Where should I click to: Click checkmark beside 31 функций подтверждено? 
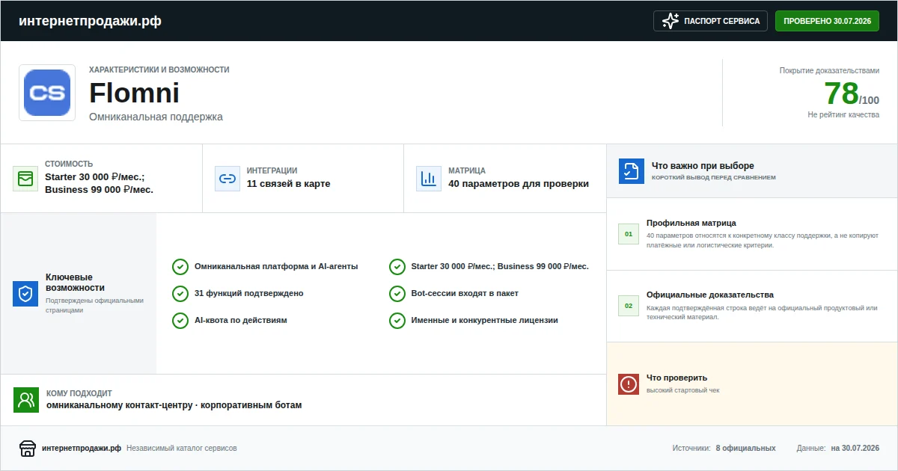pyautogui.click(x=180, y=294)
